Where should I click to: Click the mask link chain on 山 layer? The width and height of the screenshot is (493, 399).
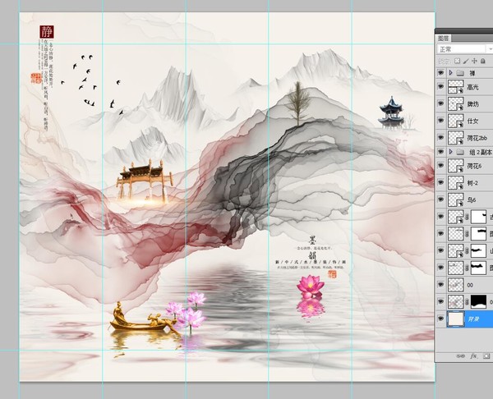tap(468, 250)
